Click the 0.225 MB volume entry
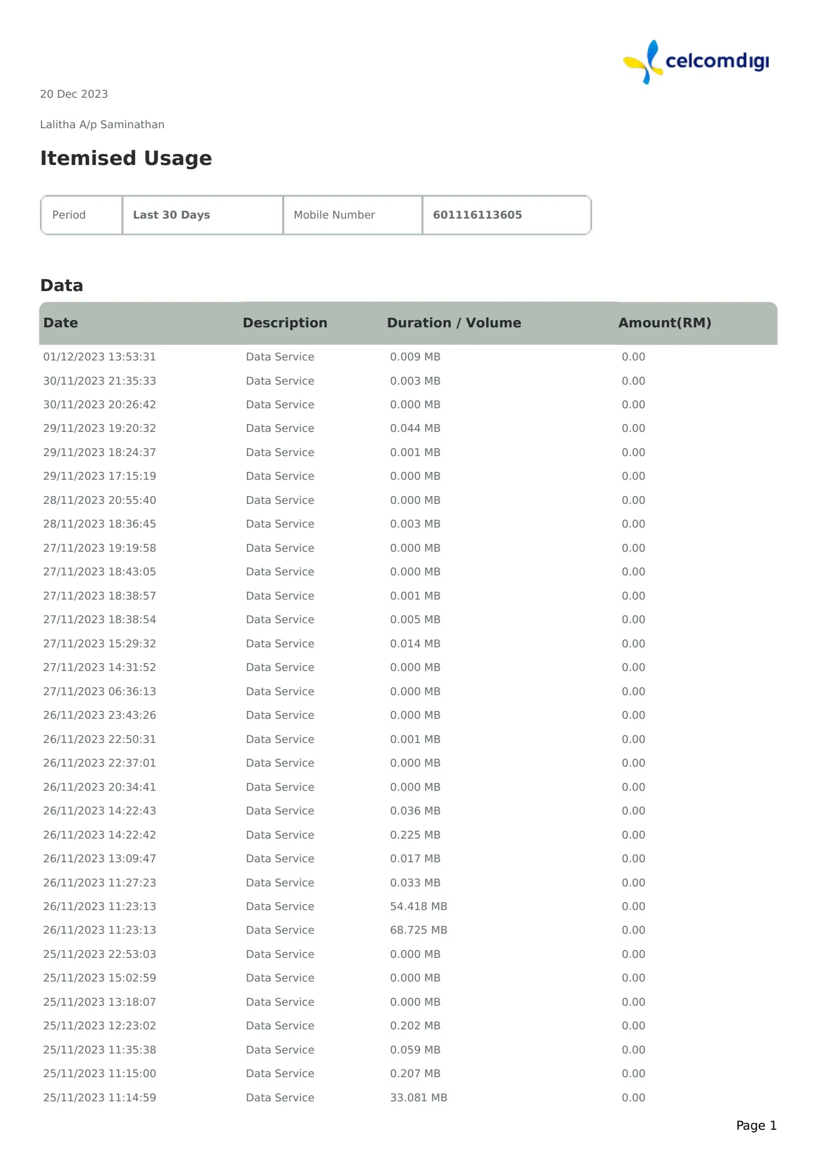Image resolution: width=817 pixels, height=1156 pixels. (415, 835)
